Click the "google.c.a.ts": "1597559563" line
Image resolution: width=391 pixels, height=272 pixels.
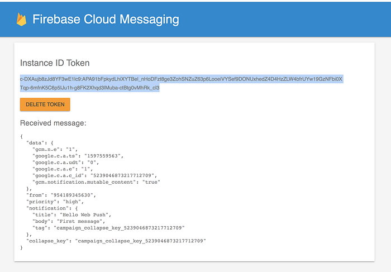(78, 156)
